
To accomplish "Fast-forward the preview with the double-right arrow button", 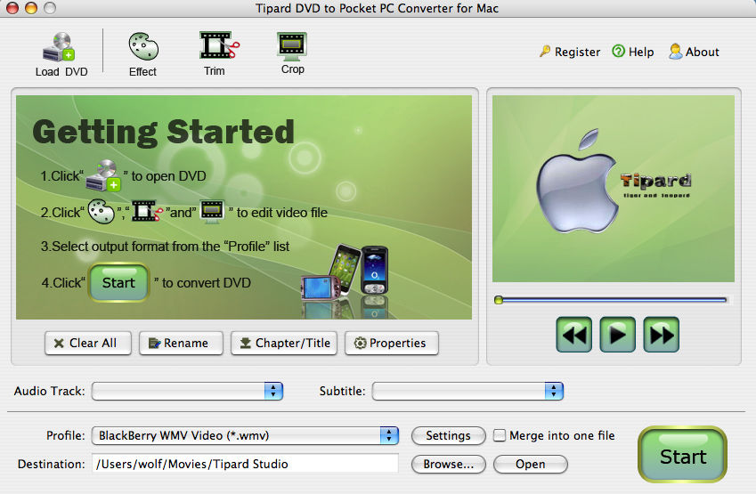I will tap(662, 335).
